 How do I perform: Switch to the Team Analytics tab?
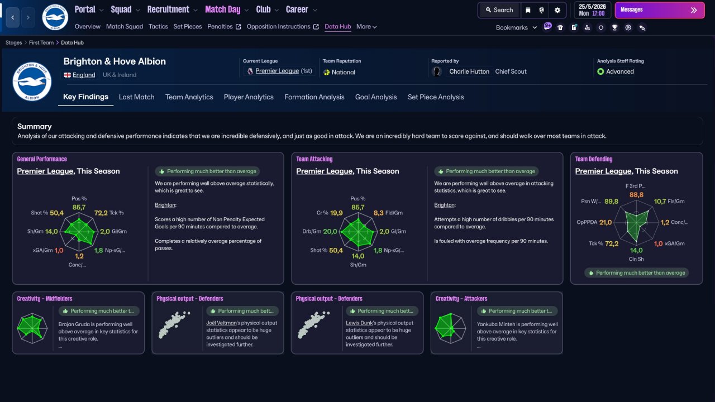pos(189,97)
